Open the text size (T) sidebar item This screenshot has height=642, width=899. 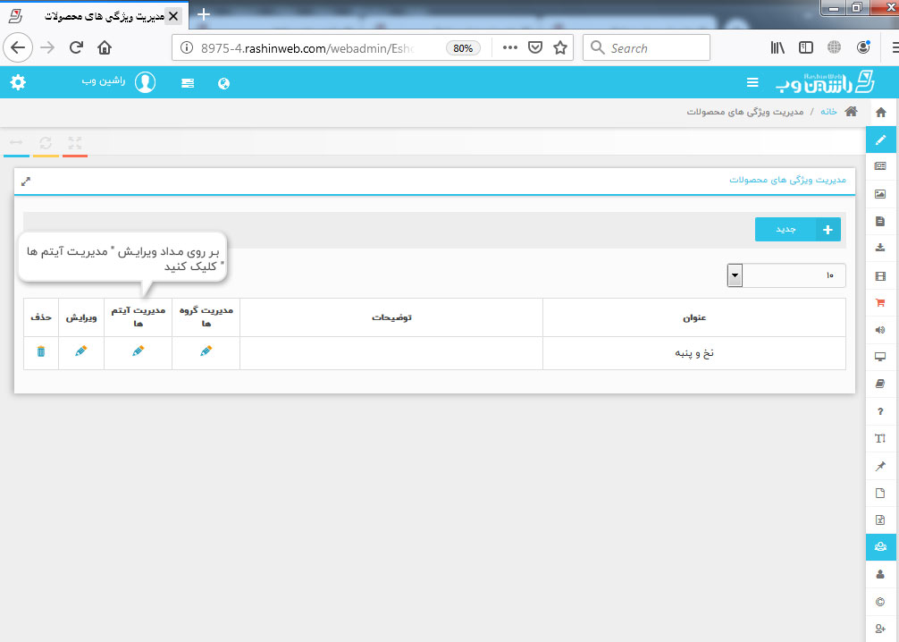tap(880, 439)
